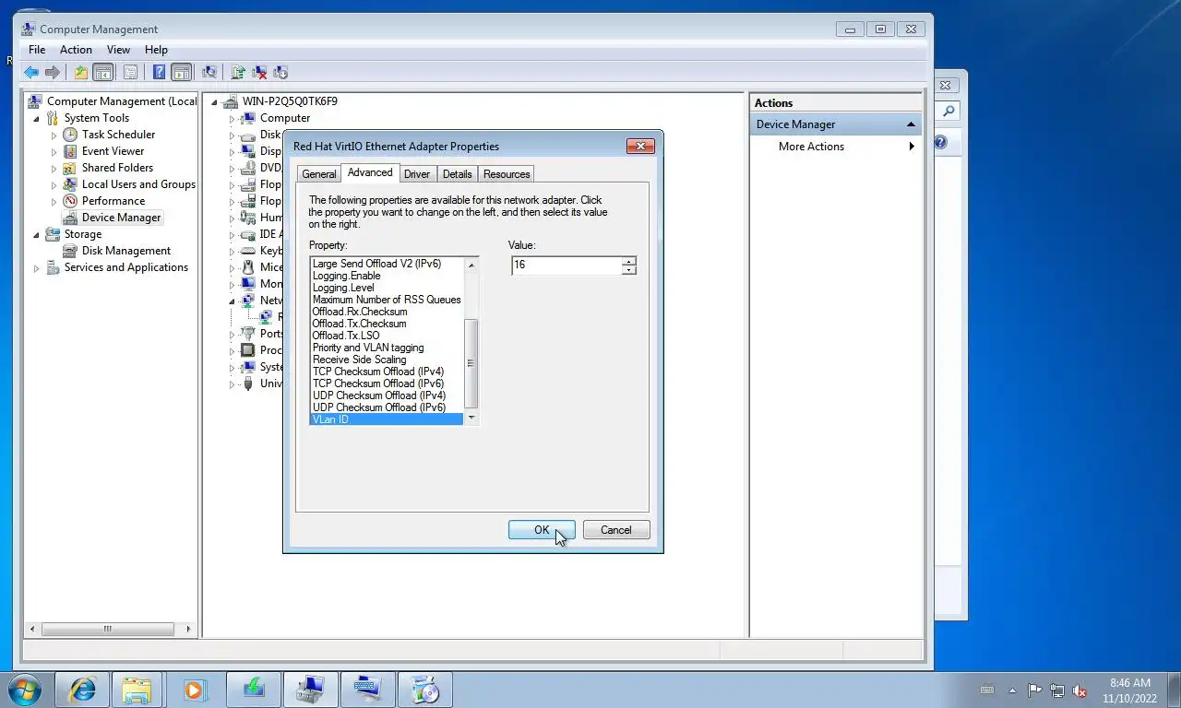Switch to the Driver tab

tap(417, 174)
